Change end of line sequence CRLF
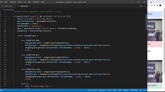 click(115, 90)
